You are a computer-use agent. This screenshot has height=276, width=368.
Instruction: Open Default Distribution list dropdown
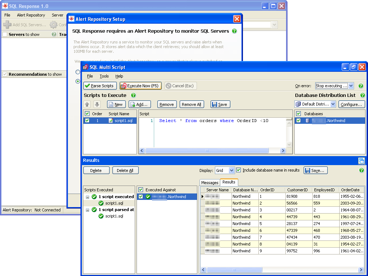point(333,104)
